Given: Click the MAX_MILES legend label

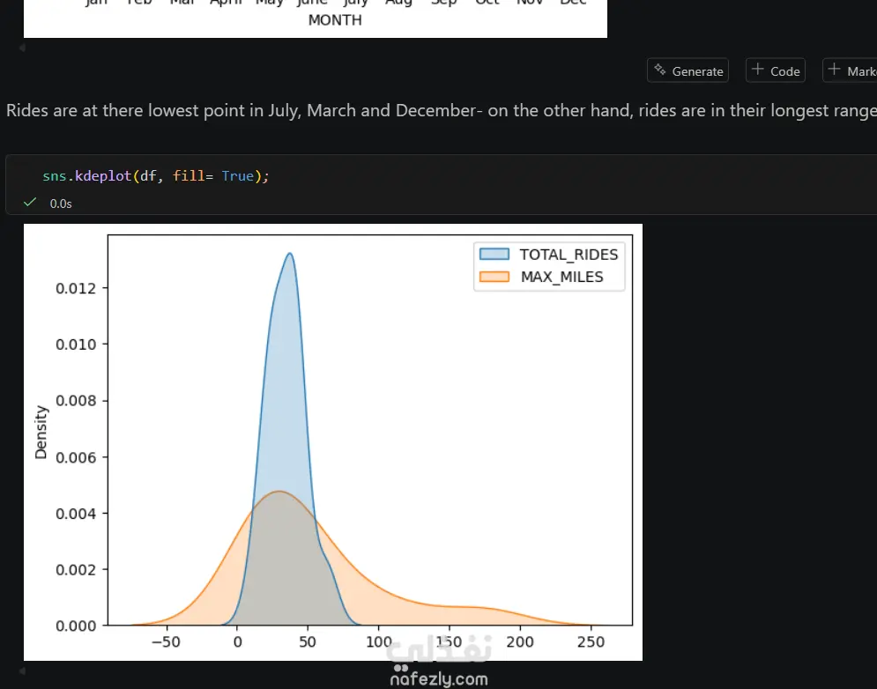Looking at the screenshot, I should pos(561,277).
